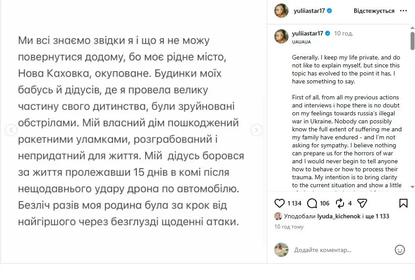Screen dimensions: 415x280
Task: Open comments via the speech bubble icon
Action: [x=312, y=203]
